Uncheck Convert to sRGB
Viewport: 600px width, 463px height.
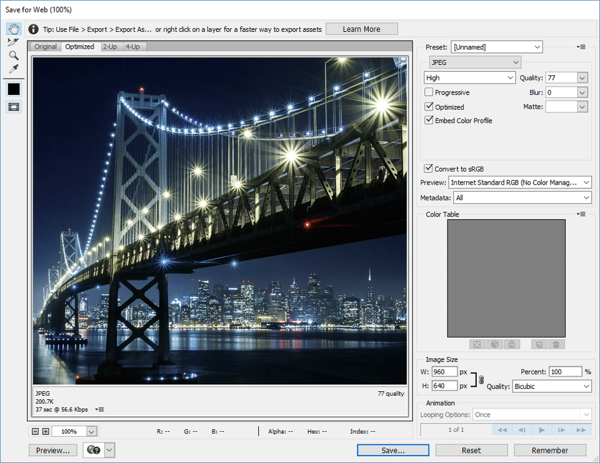(x=429, y=168)
